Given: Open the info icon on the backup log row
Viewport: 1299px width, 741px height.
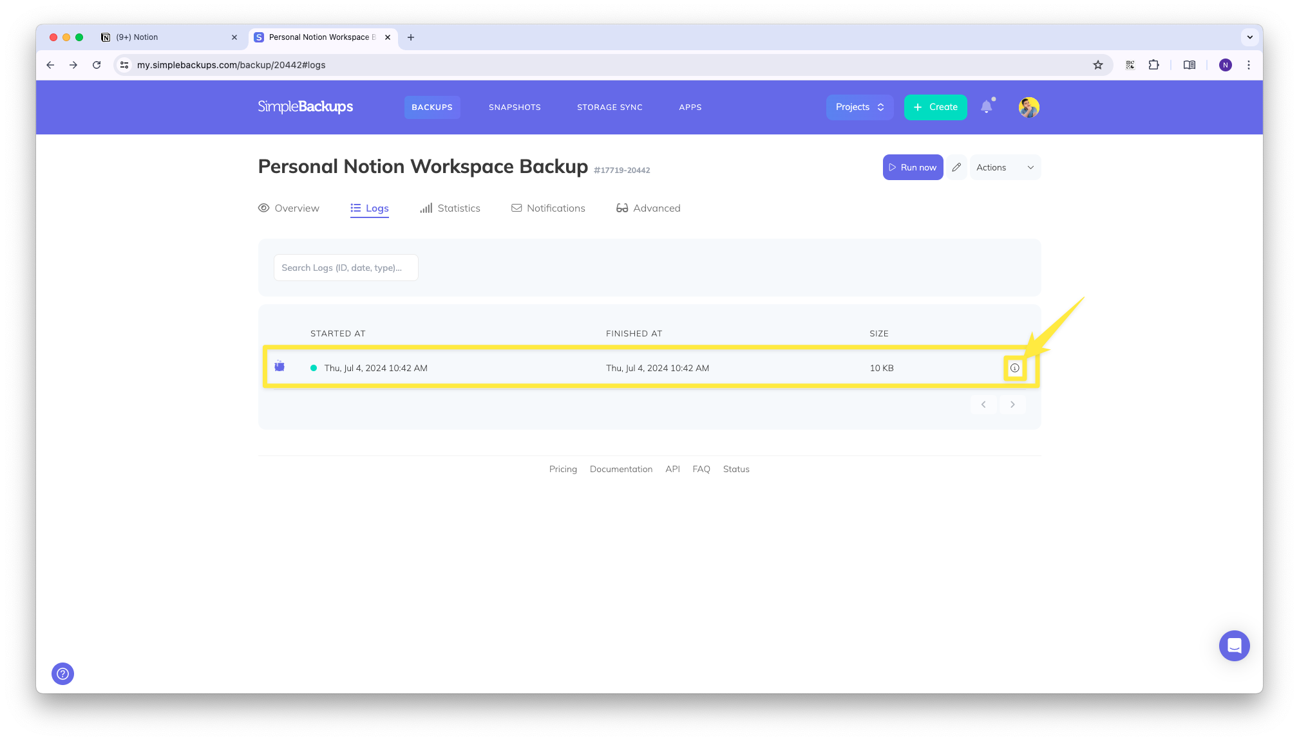Looking at the screenshot, I should 1015,368.
